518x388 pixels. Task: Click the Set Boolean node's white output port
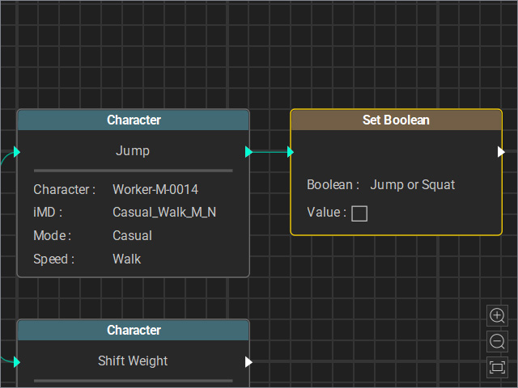click(501, 152)
